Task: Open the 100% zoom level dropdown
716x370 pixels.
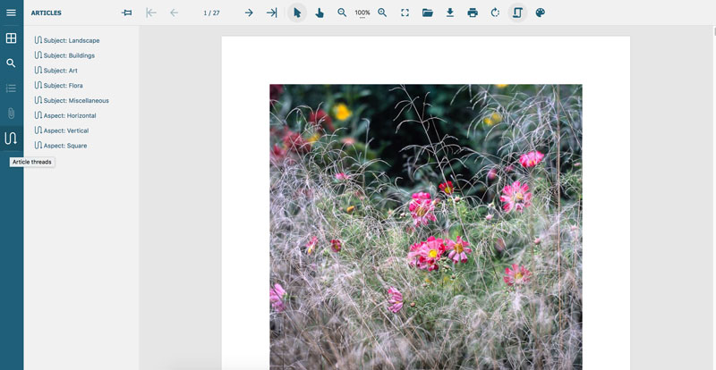Action: tap(362, 13)
